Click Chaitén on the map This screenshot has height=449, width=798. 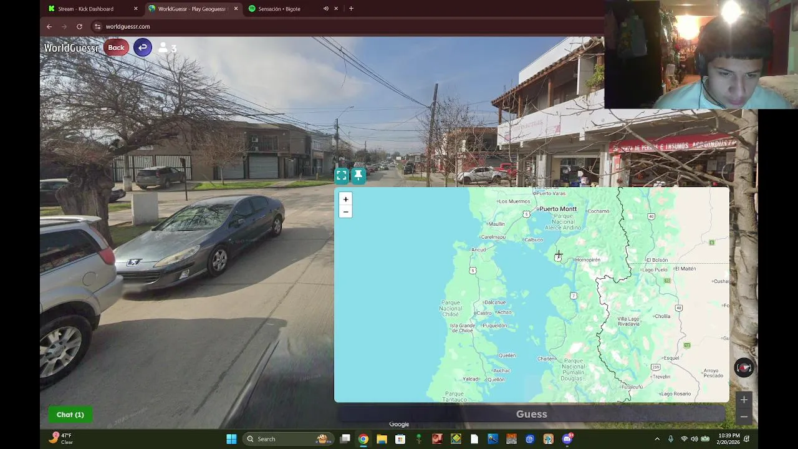pyautogui.click(x=546, y=359)
